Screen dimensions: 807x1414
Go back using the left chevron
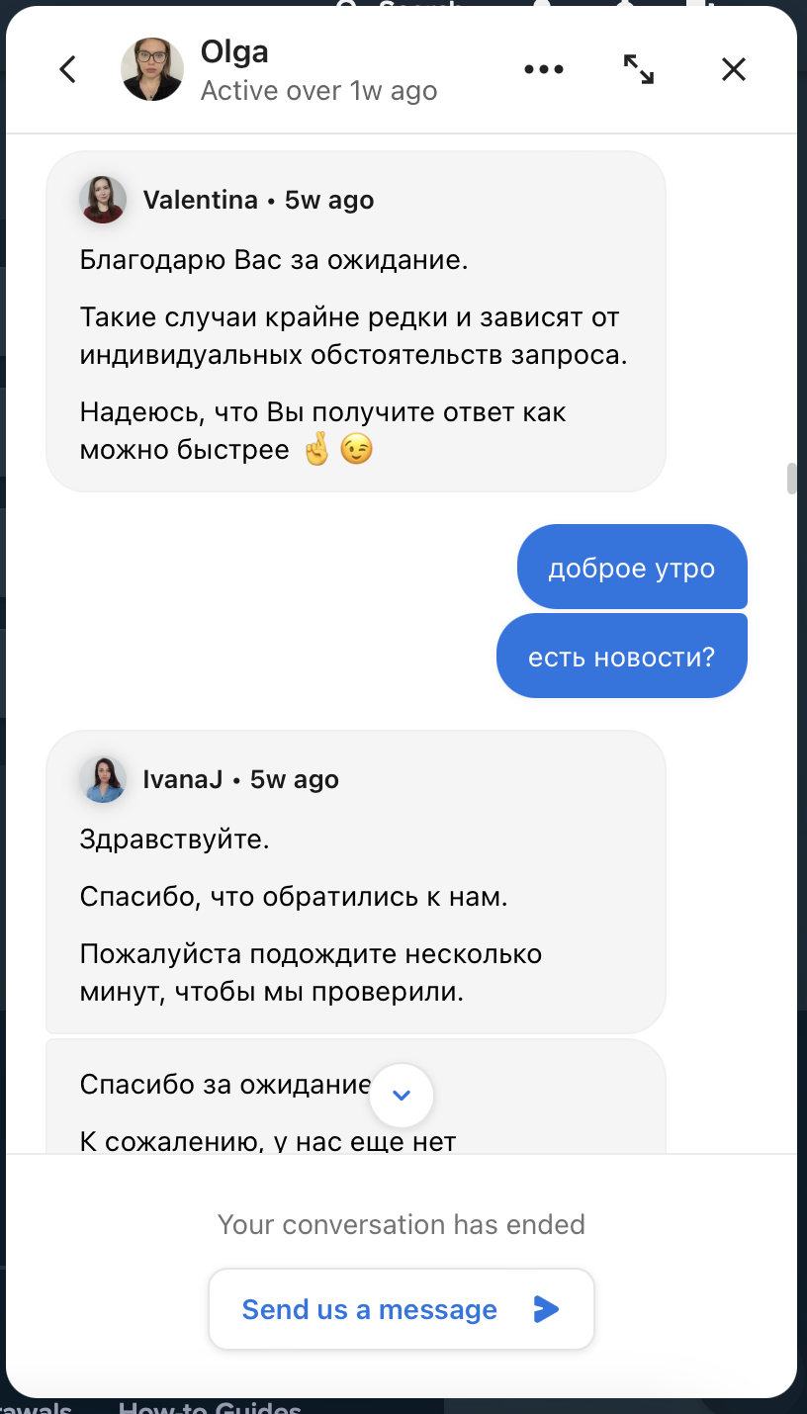click(67, 69)
